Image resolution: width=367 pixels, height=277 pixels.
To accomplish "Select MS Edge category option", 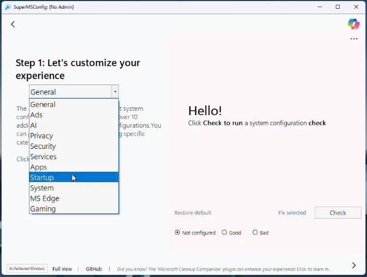I will coord(74,198).
